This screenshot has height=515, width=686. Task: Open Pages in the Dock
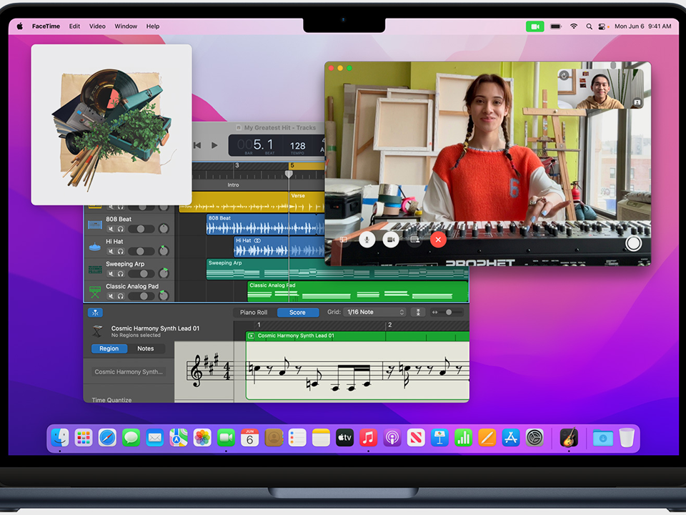(487, 438)
